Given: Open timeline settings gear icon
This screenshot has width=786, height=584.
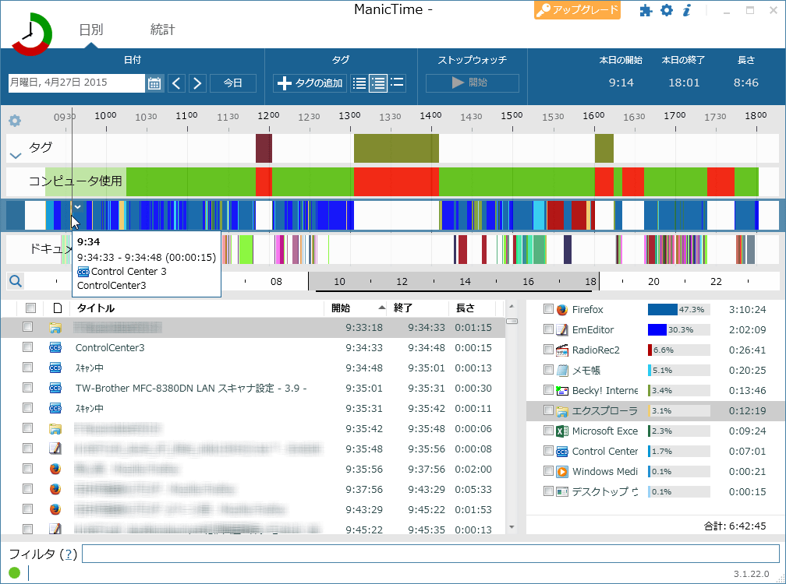Looking at the screenshot, I should pyautogui.click(x=15, y=121).
